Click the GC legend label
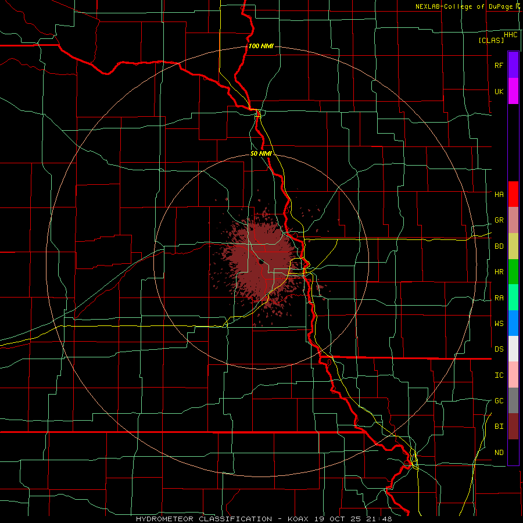The height and width of the screenshot is (523, 523). [499, 401]
